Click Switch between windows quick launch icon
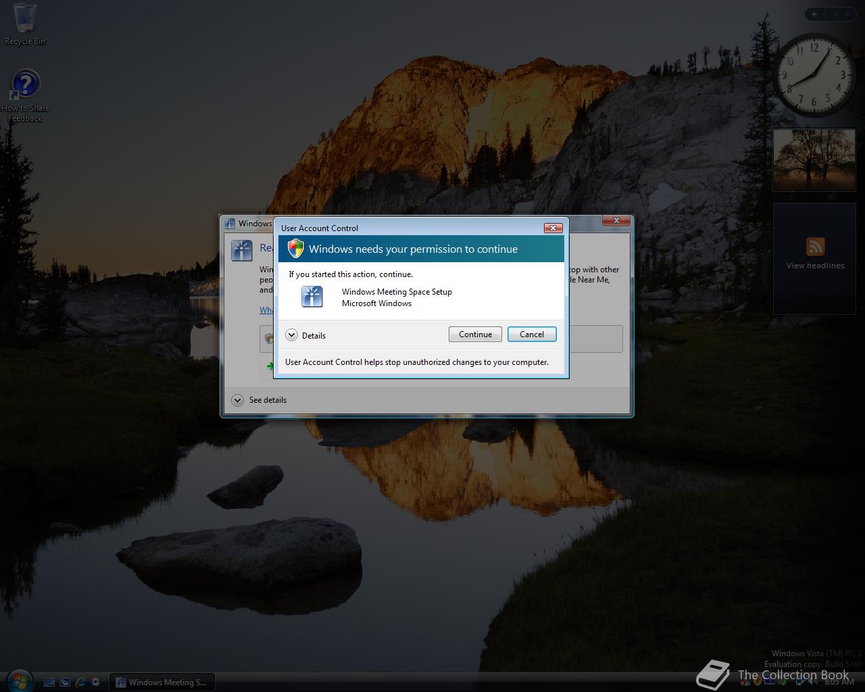The height and width of the screenshot is (692, 865). pos(65,683)
